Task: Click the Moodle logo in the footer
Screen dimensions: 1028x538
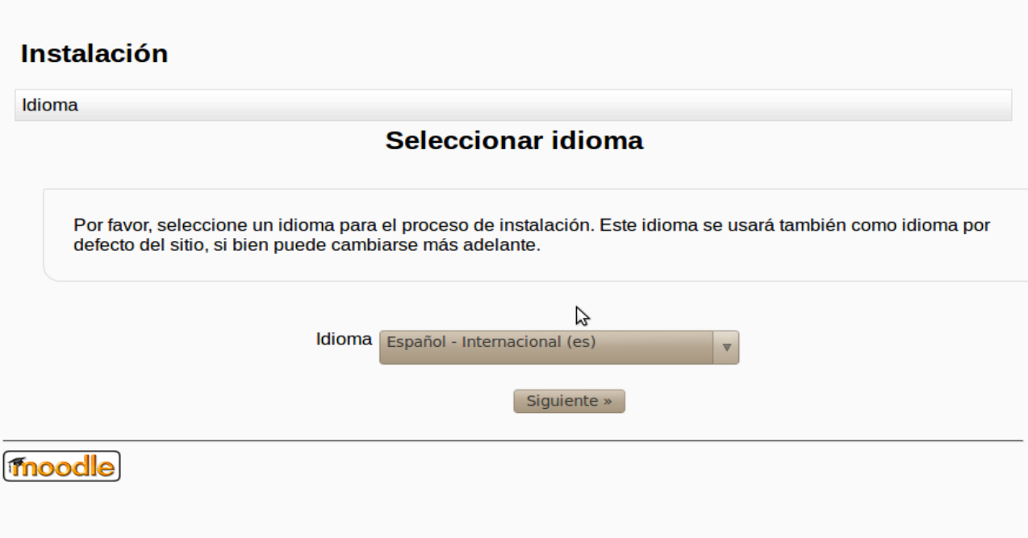Action: click(61, 466)
